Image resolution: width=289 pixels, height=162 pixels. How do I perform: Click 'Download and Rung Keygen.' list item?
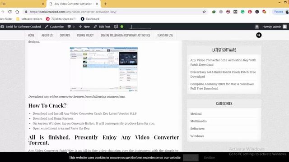tap(53, 118)
